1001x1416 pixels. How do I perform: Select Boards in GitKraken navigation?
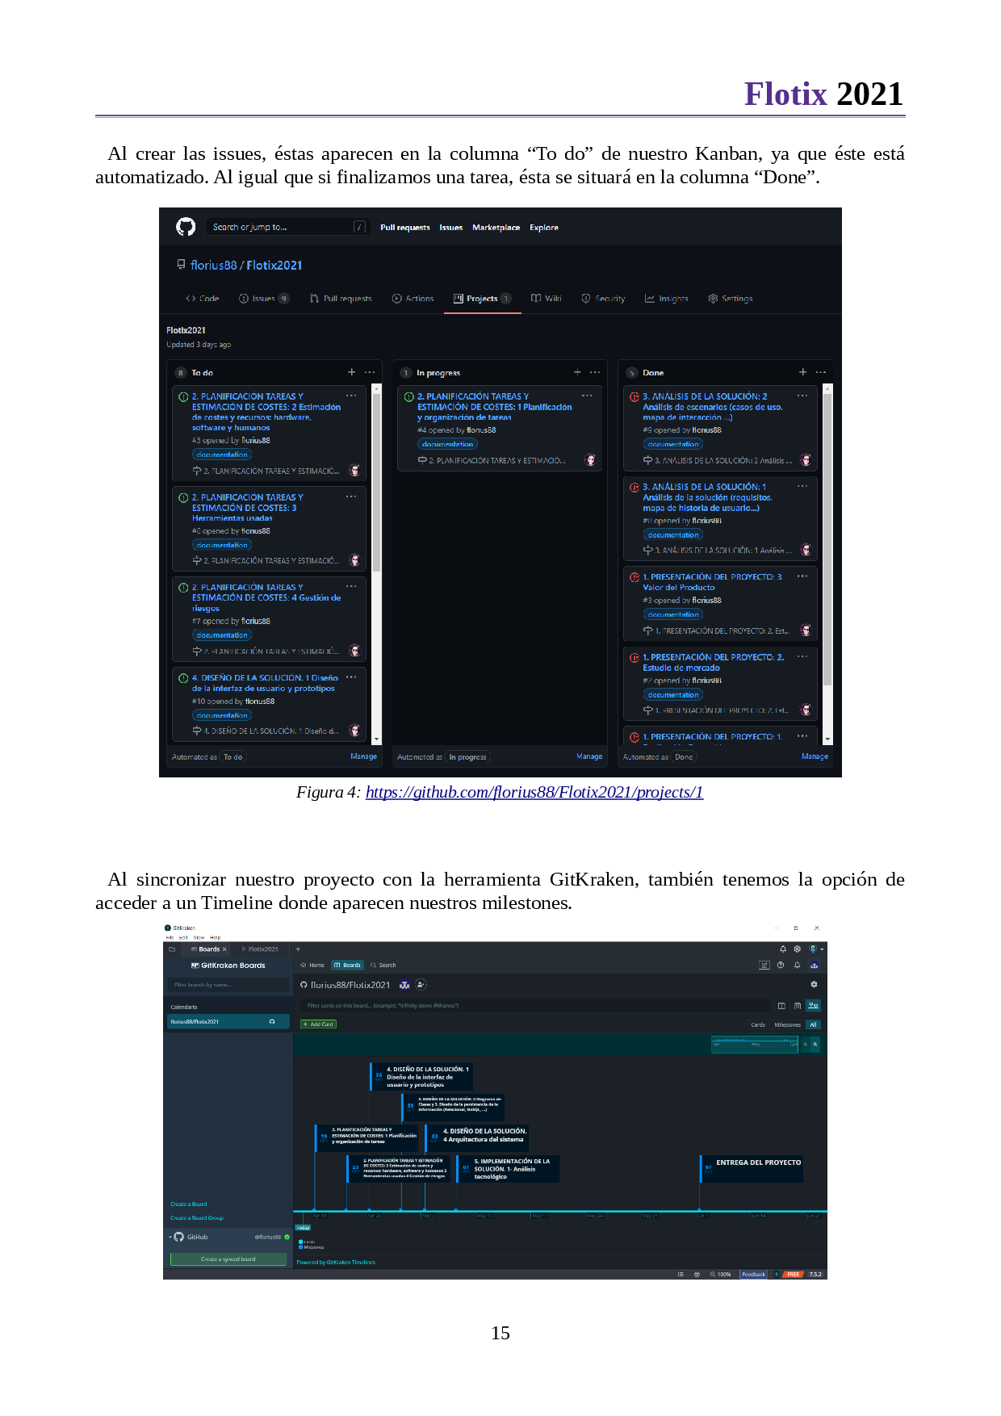(348, 965)
